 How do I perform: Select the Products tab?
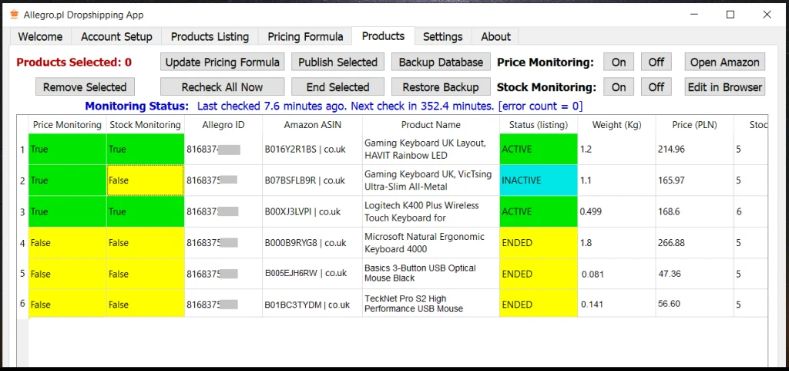pos(384,35)
